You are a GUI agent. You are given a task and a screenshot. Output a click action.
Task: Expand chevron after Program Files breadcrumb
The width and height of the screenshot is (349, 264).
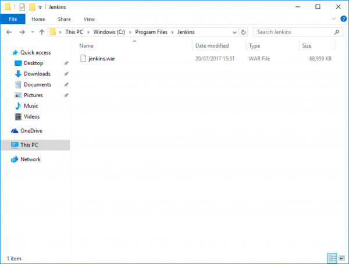pos(172,33)
